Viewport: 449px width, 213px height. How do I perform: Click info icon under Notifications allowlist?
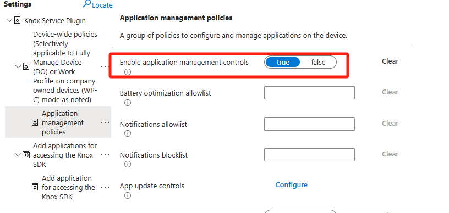click(x=128, y=133)
